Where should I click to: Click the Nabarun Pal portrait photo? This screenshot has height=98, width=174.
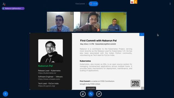(51, 51)
